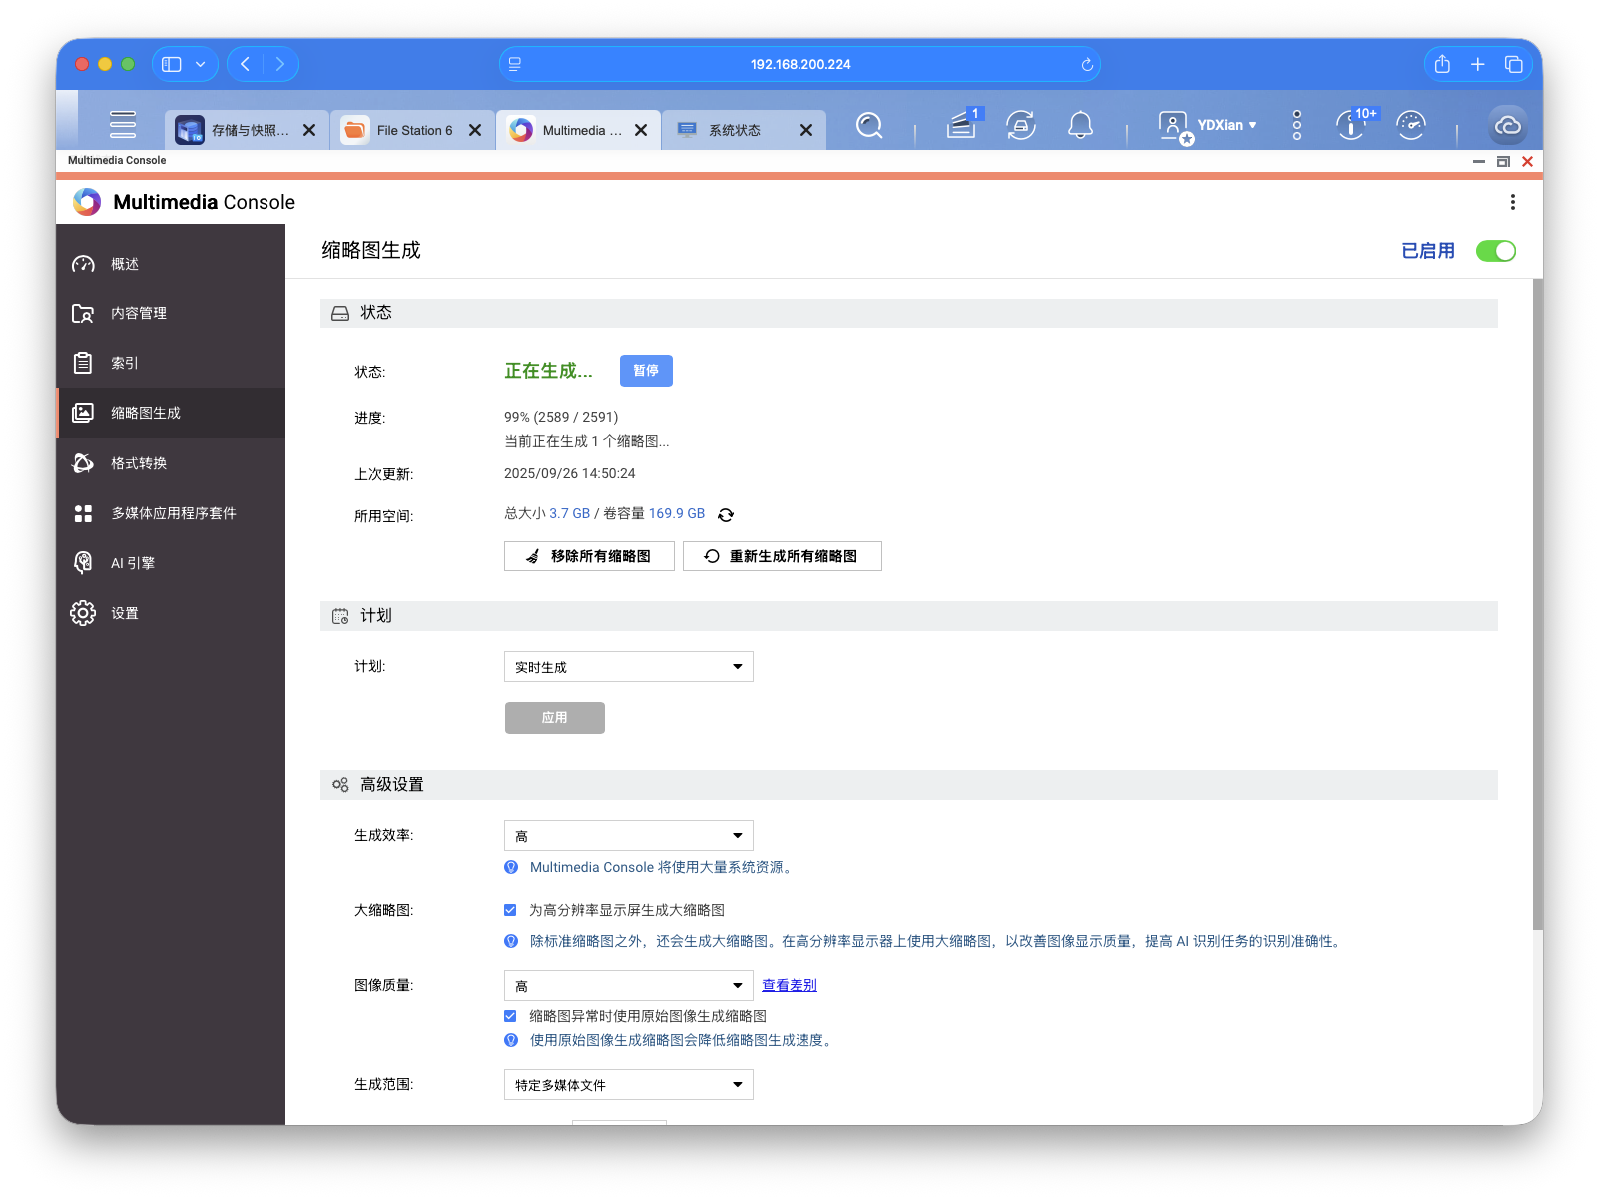Expand the 生成范围 dropdown showing 特定多媒体文件
The height and width of the screenshot is (1199, 1599).
coord(628,1084)
